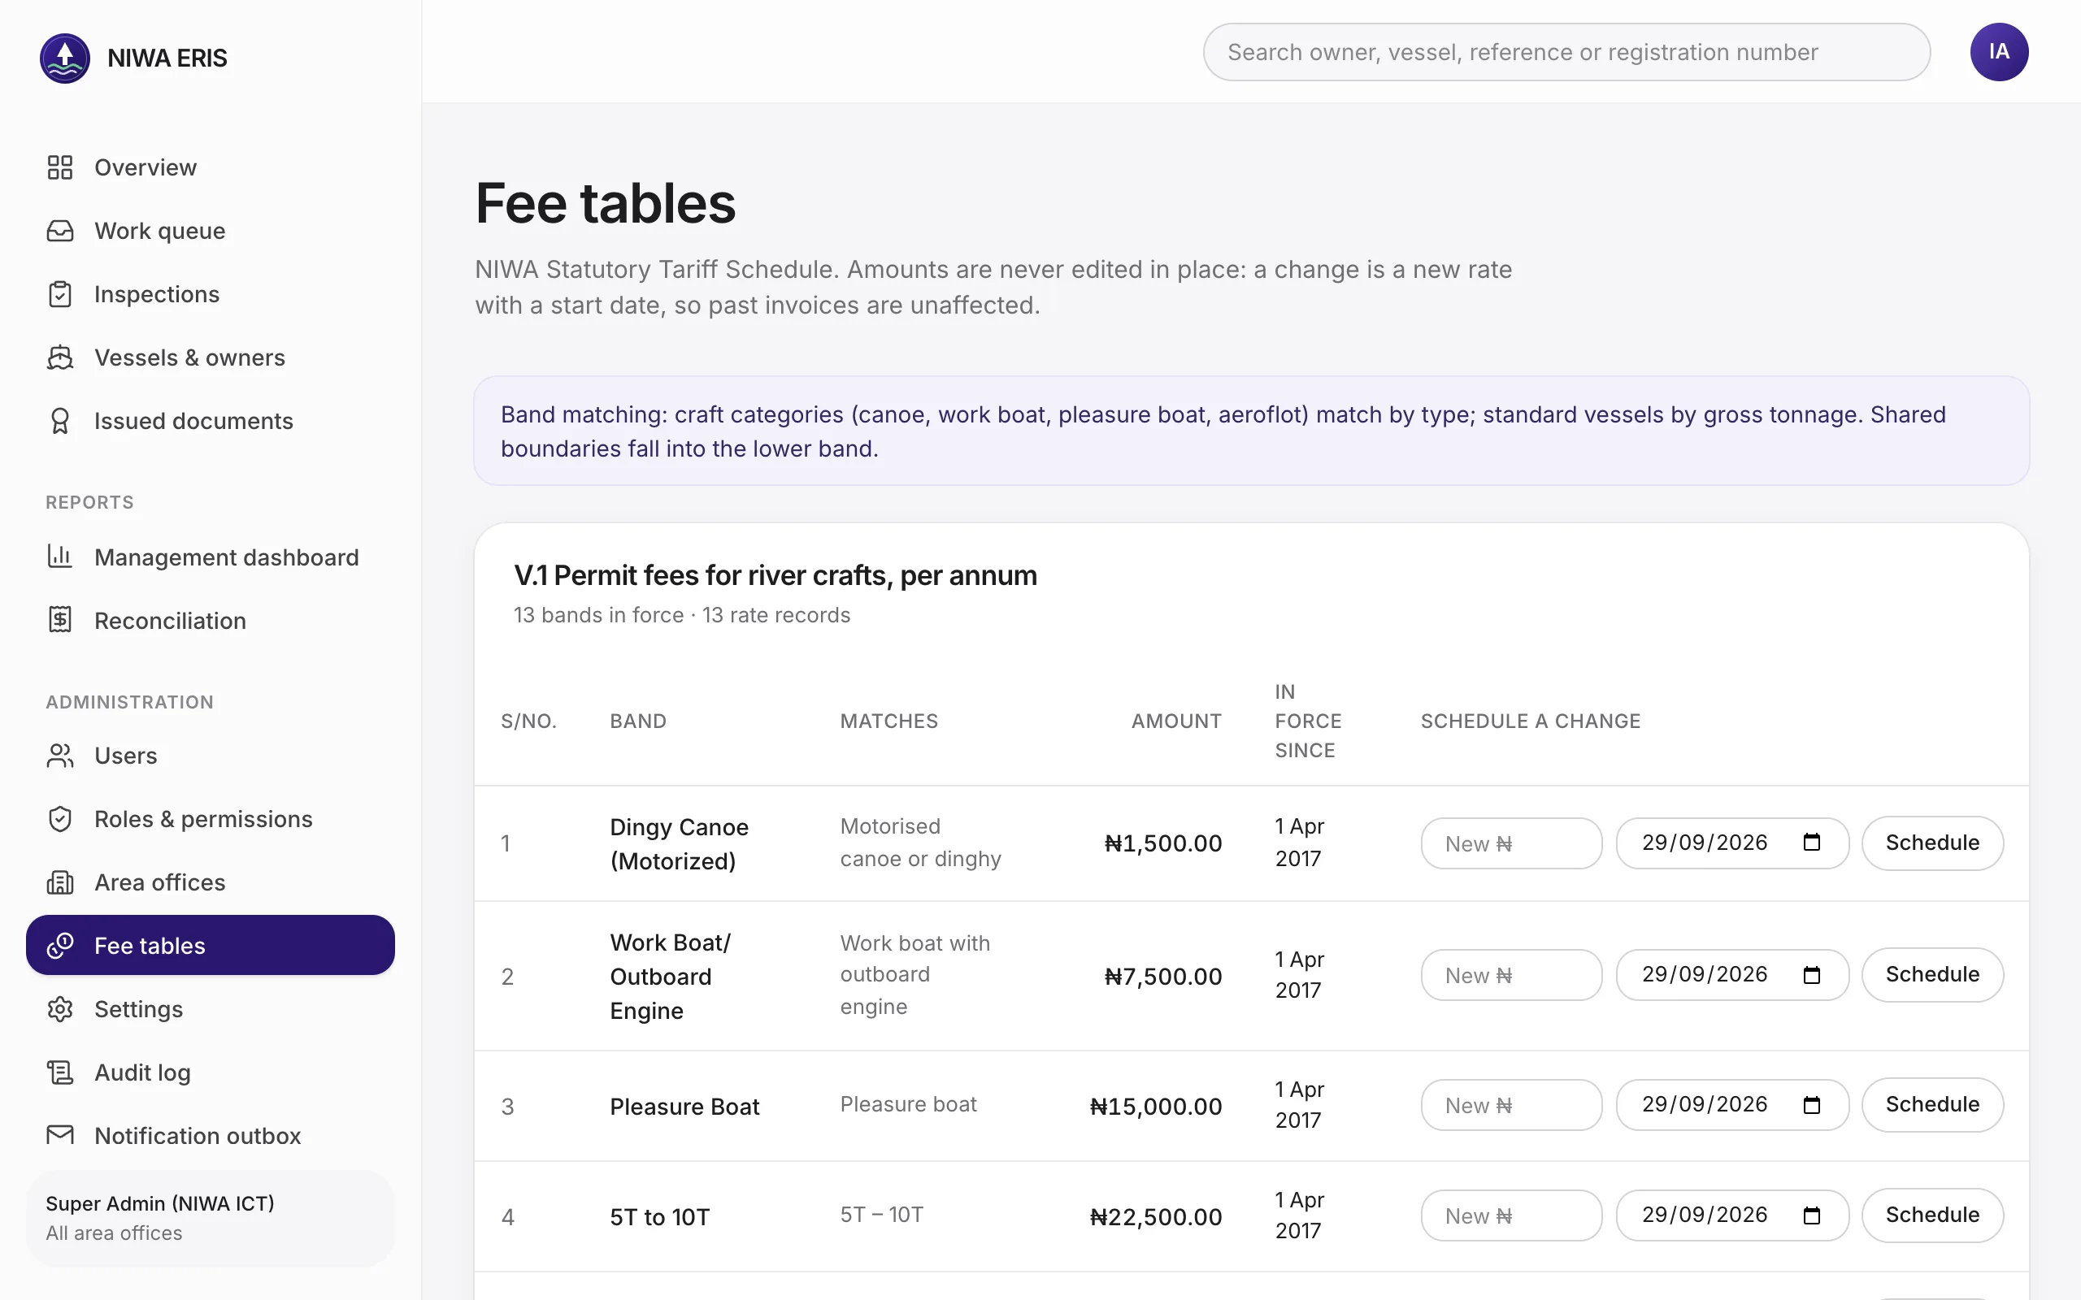Schedule change for Dingy Canoe (Motorized)
The width and height of the screenshot is (2081, 1300).
tap(1932, 843)
